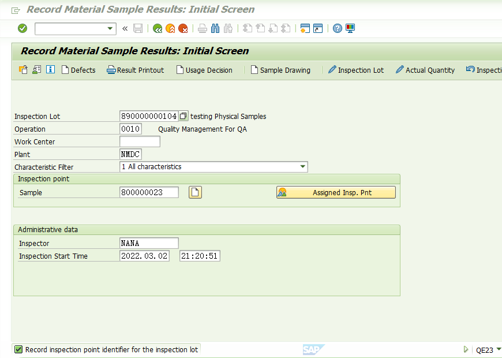
Task: Click the status bar message text
Action: coord(111,350)
